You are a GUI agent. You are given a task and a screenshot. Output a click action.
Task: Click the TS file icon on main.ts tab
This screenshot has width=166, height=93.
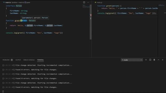[x=4, y=2]
